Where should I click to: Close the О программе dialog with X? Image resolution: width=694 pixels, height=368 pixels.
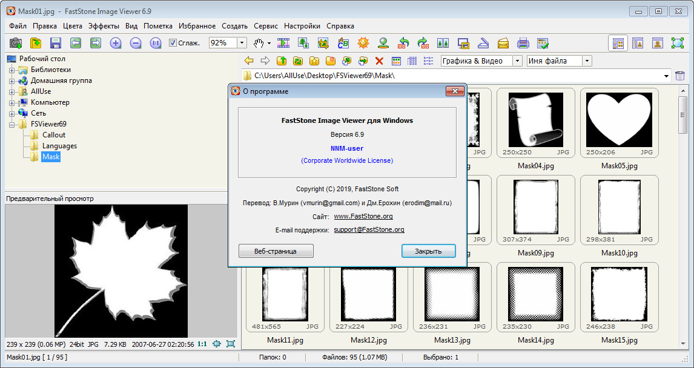[455, 91]
